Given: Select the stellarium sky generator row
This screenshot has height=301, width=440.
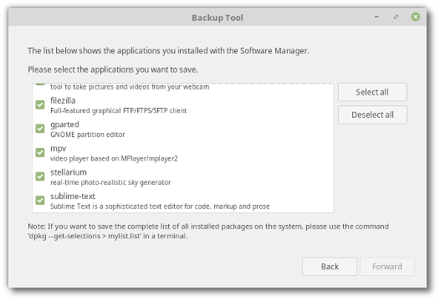Looking at the screenshot, I should tap(183, 176).
